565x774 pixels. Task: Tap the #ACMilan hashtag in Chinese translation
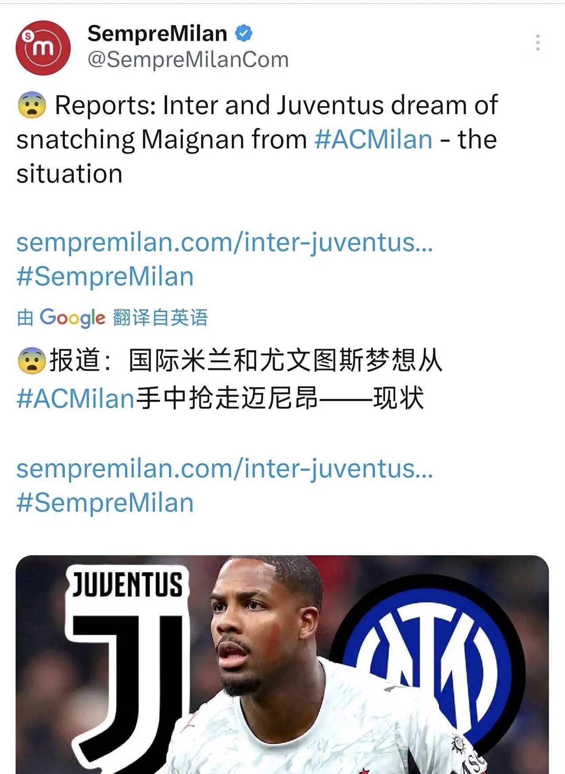click(75, 398)
